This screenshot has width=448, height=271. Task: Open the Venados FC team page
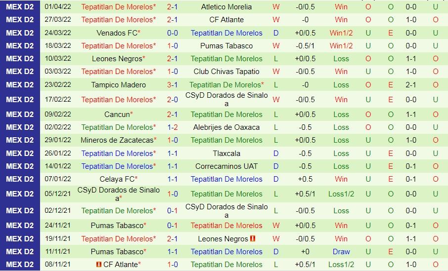[x=117, y=33]
